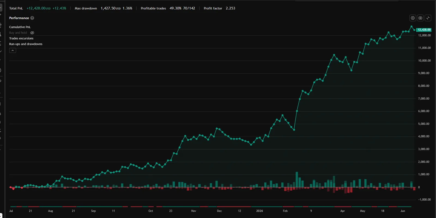Click the +12,428.00 USD total PnL value

coord(38,8)
